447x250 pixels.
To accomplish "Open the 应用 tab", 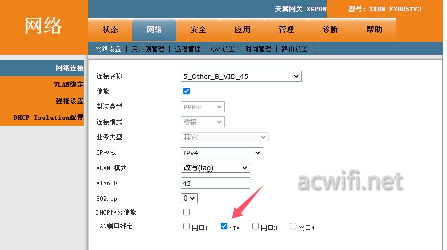I will tap(242, 30).
